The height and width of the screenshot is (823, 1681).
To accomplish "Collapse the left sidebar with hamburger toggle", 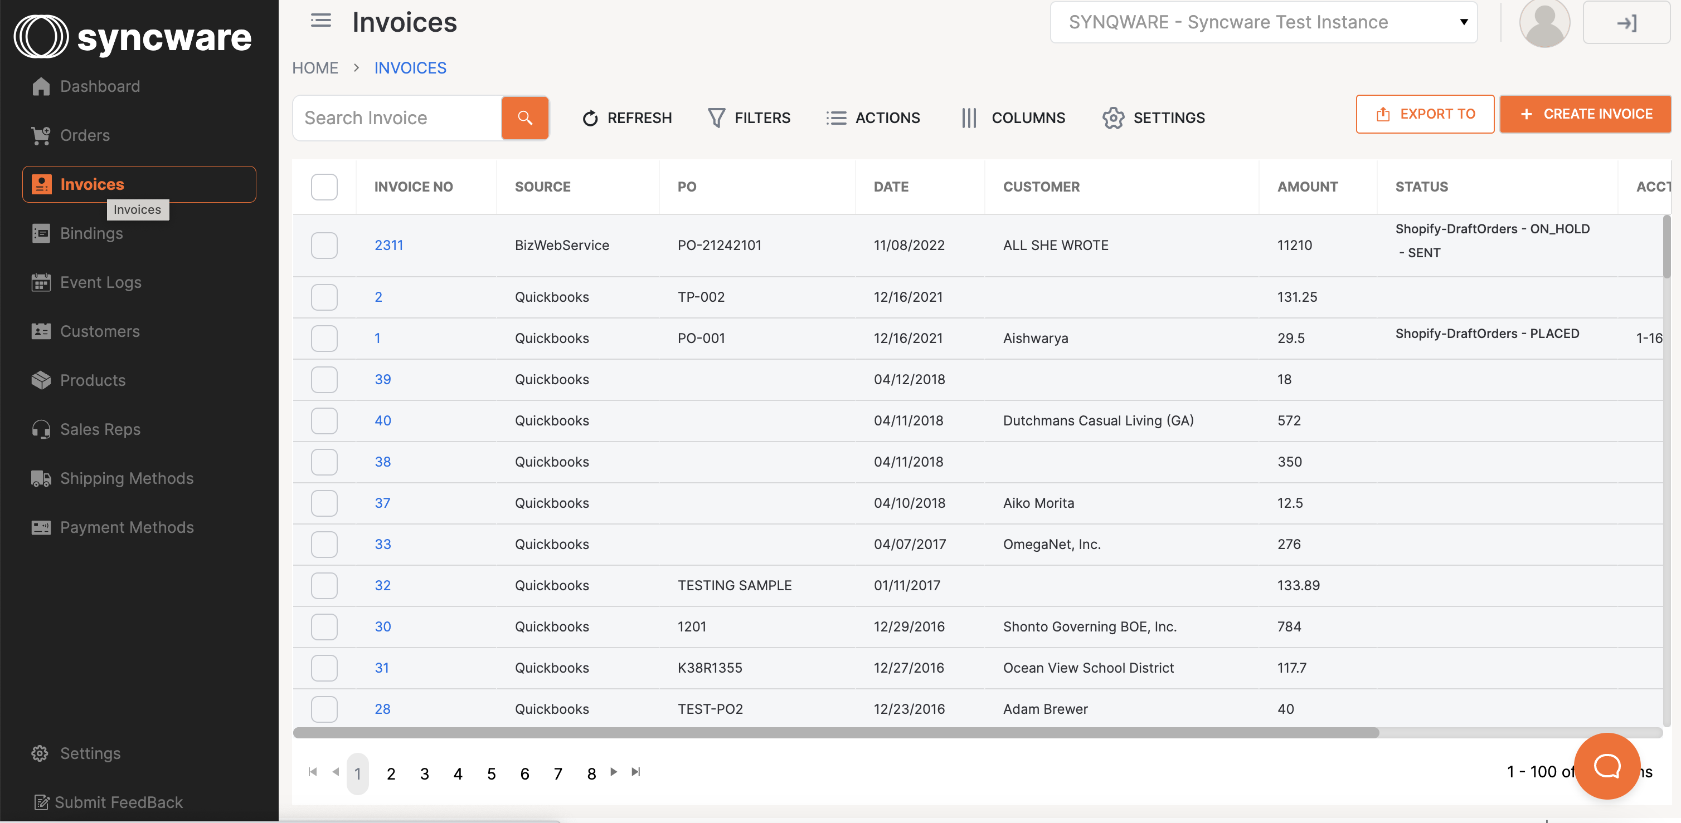I will coord(320,20).
